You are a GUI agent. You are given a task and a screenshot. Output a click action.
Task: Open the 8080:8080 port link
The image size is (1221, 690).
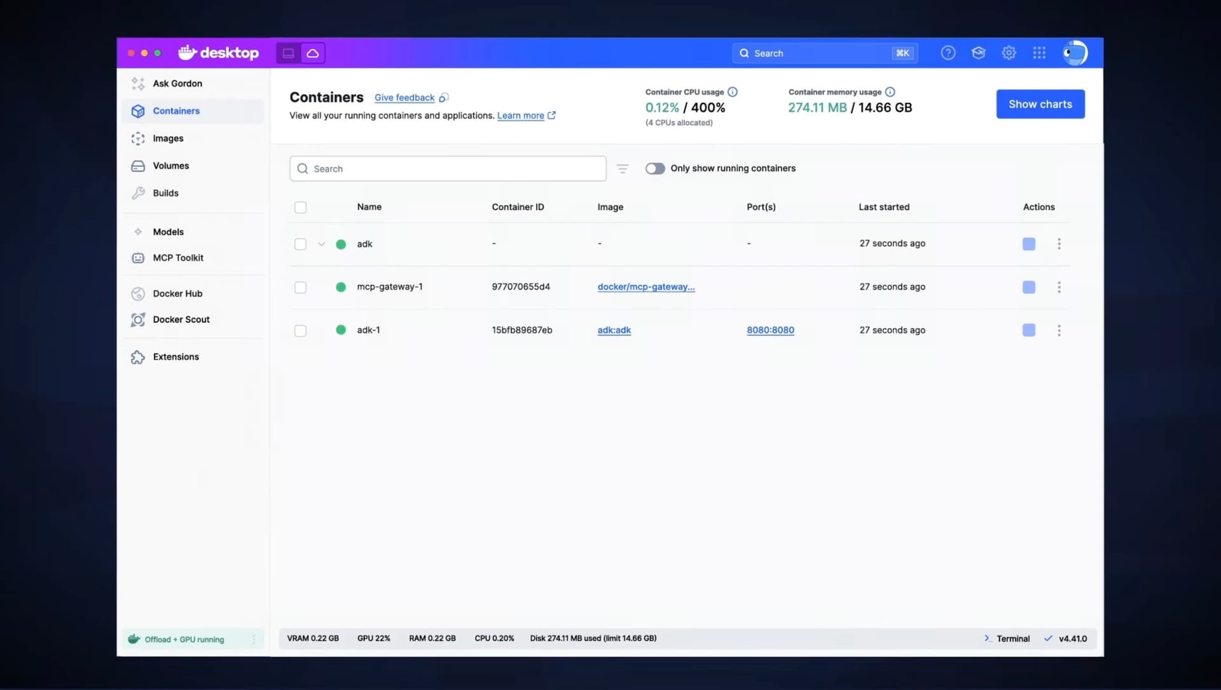[x=770, y=330]
